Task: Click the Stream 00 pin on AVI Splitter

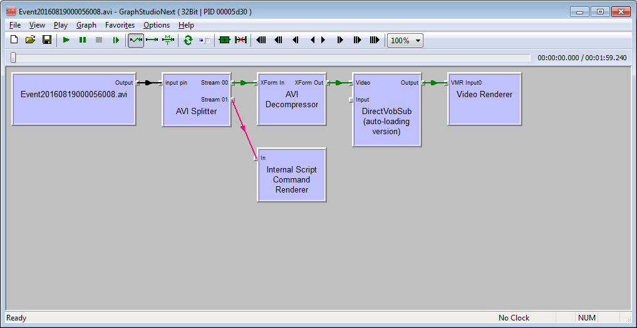Action: (233, 83)
